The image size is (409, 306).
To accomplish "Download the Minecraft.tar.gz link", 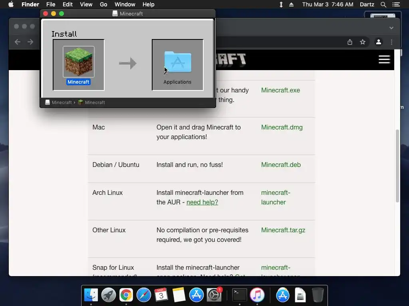I will click(x=283, y=230).
